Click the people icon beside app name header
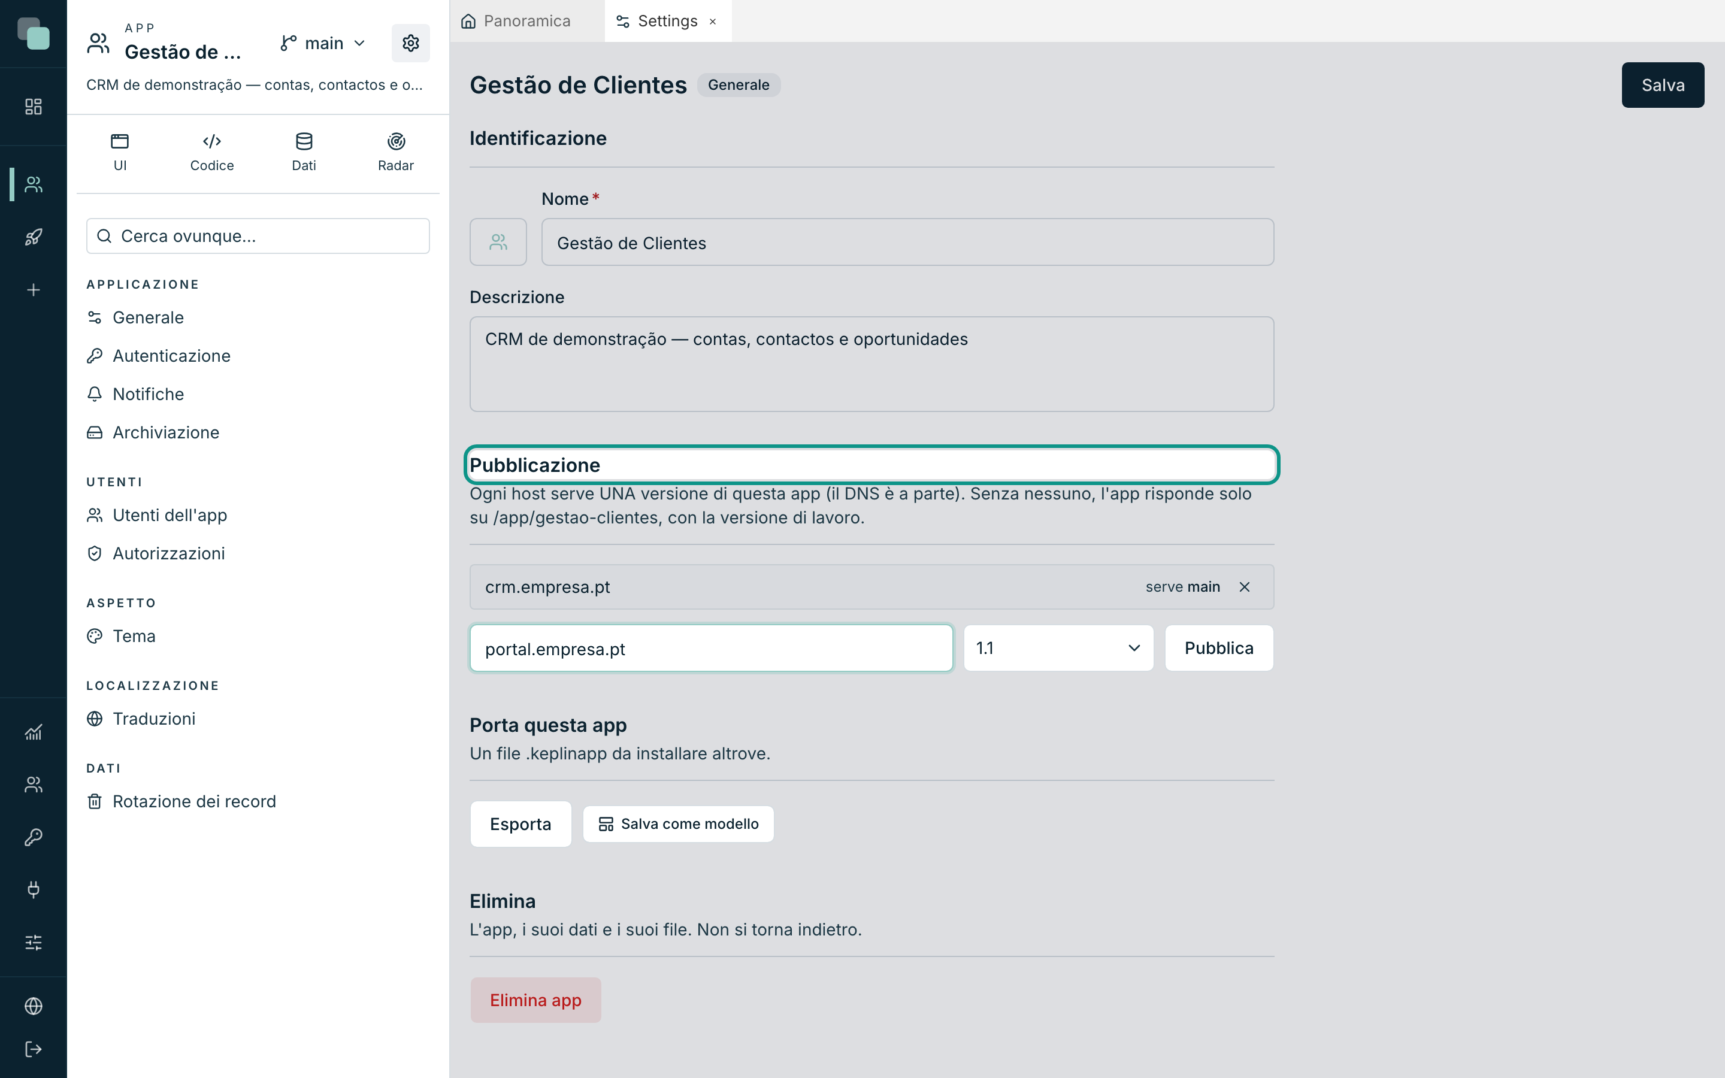This screenshot has width=1725, height=1078. pos(98,44)
